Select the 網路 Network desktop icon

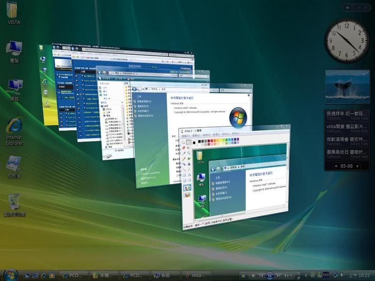coord(15,90)
